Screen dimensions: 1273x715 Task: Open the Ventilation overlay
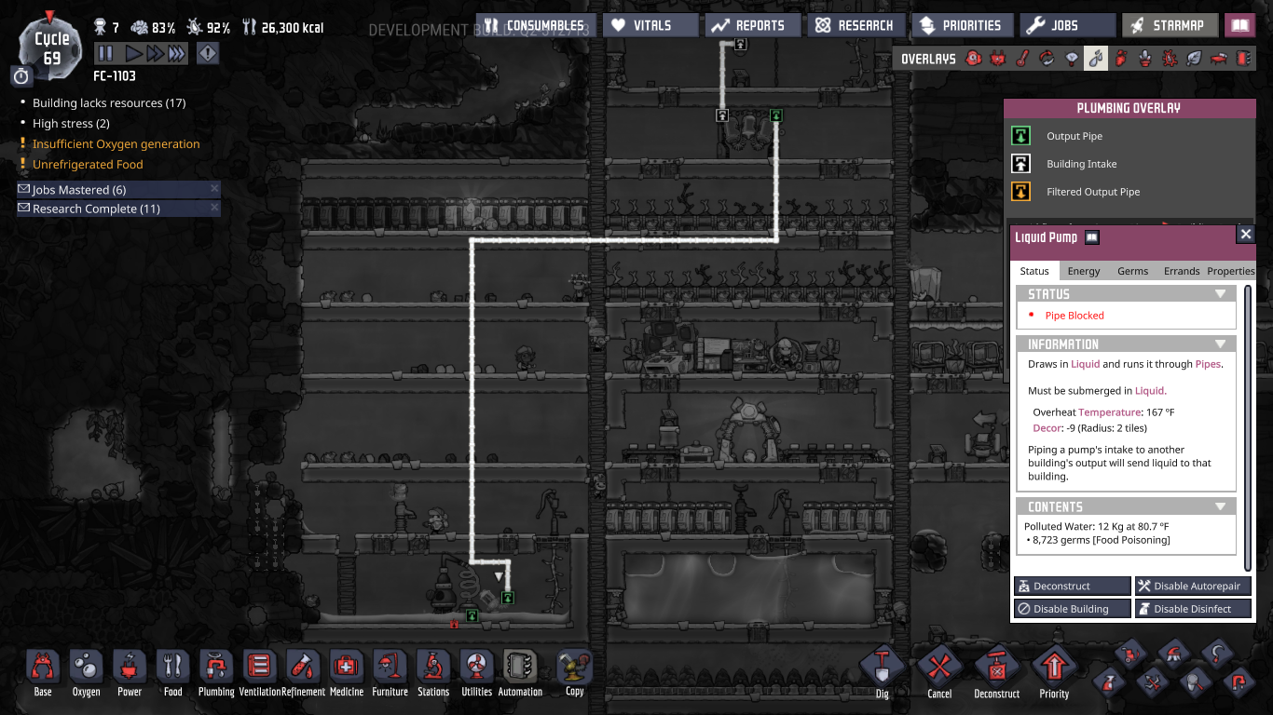pos(1120,59)
